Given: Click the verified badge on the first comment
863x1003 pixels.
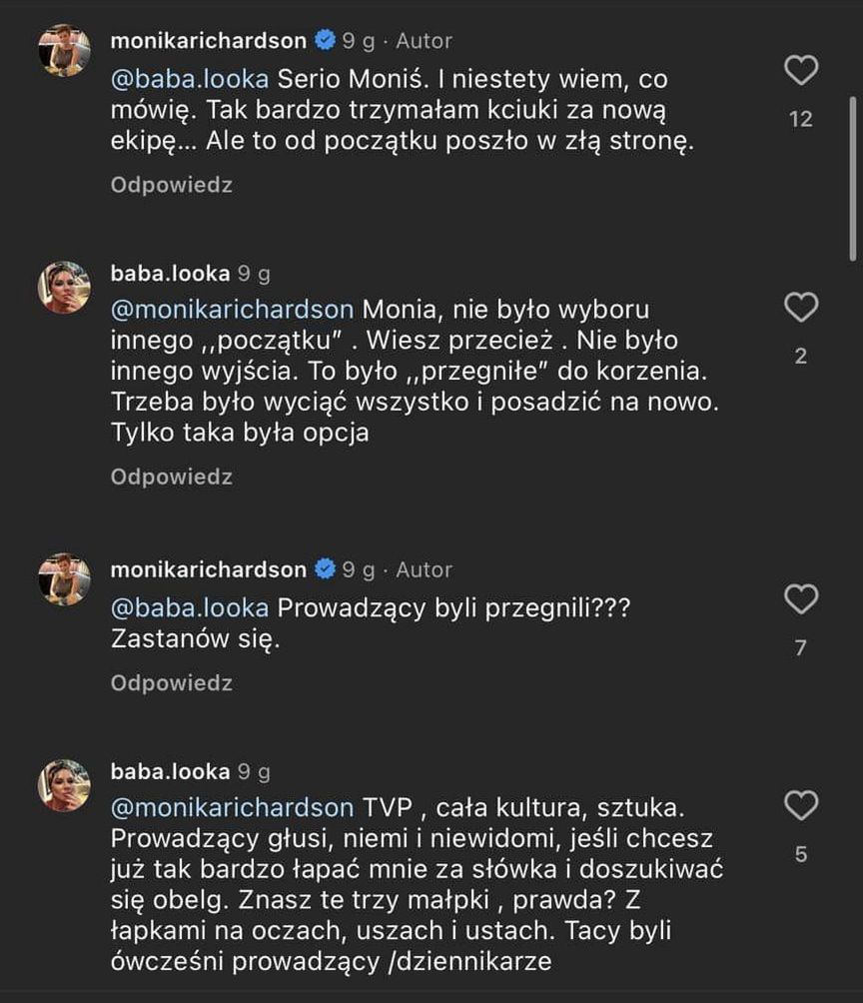Looking at the screenshot, I should click(325, 41).
